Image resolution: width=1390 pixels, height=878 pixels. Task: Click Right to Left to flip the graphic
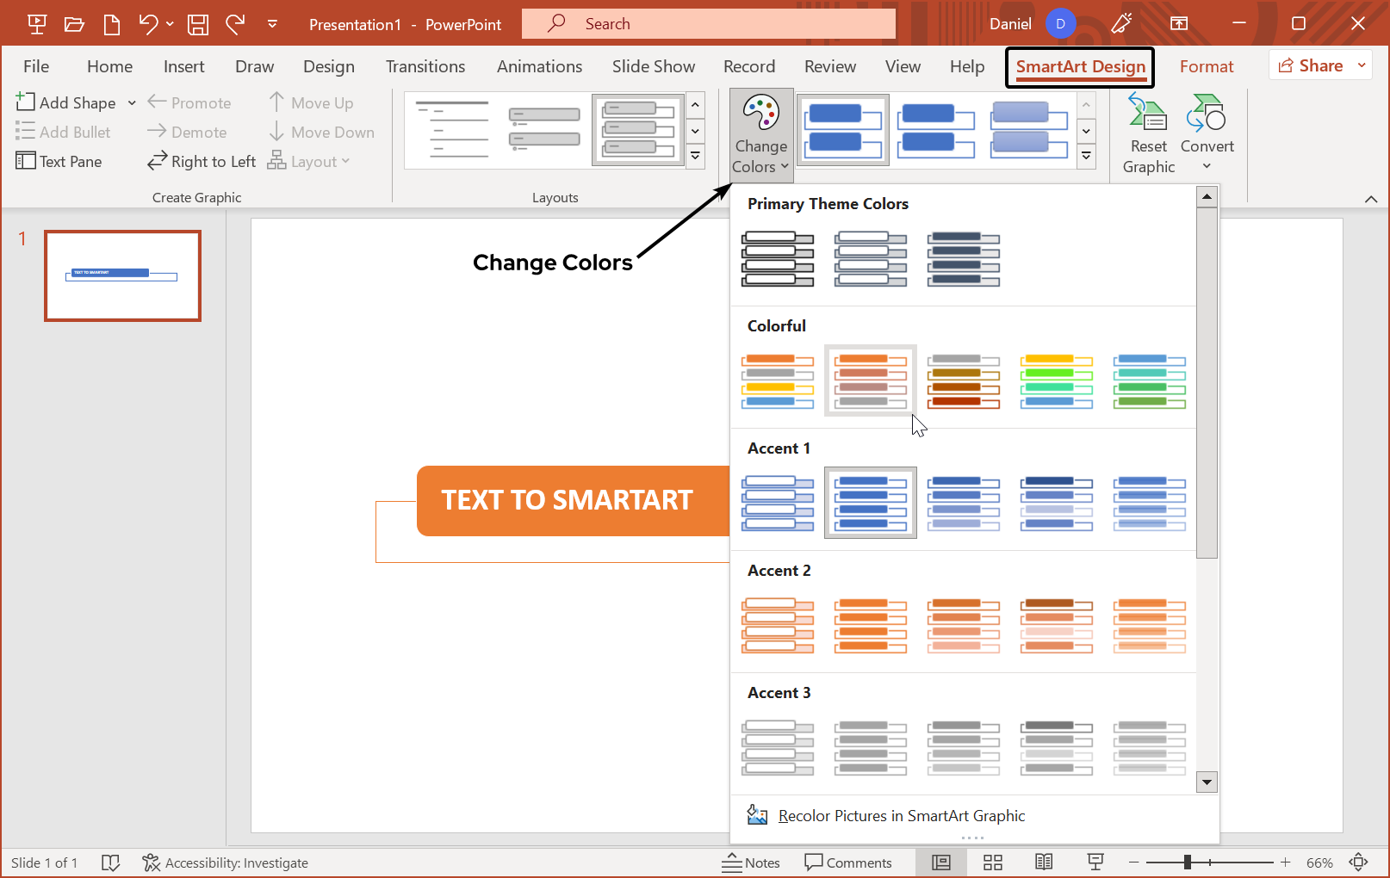coord(201,161)
